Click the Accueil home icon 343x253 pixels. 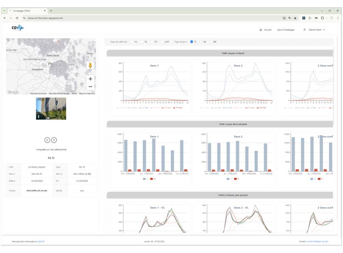tap(261, 30)
